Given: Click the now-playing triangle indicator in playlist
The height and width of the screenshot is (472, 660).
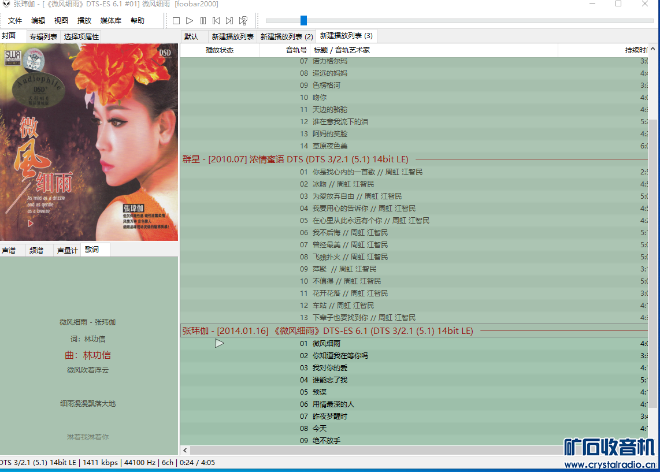Looking at the screenshot, I should point(219,343).
